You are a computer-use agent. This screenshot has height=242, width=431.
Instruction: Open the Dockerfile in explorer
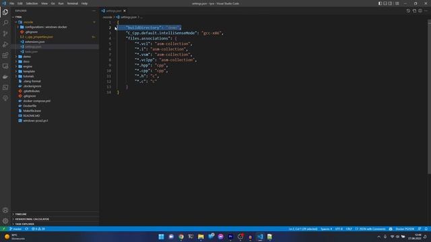click(x=55, y=106)
